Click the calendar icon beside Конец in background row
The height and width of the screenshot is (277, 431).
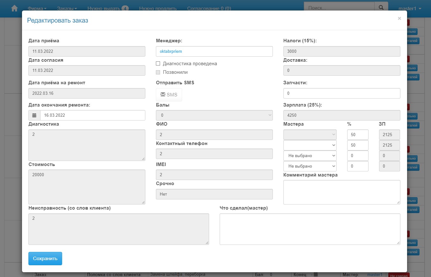(x=316, y=274)
